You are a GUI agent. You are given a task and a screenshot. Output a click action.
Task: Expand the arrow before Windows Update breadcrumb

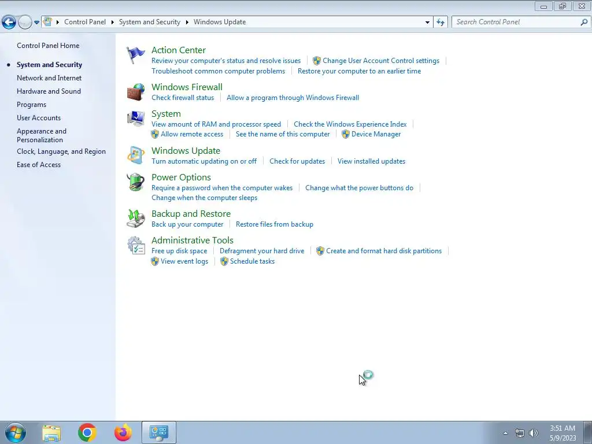187,23
